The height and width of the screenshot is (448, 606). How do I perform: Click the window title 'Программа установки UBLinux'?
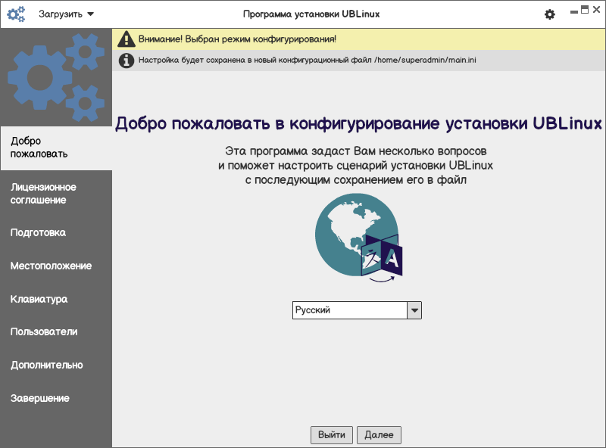pyautogui.click(x=311, y=14)
